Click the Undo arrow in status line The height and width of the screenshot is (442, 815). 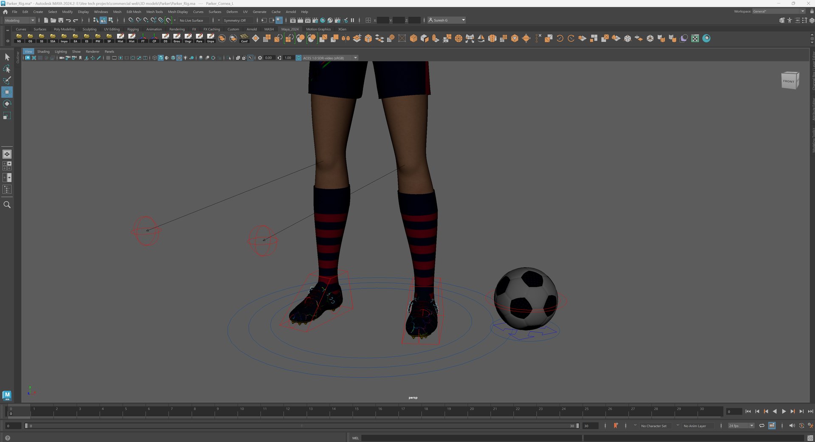68,20
